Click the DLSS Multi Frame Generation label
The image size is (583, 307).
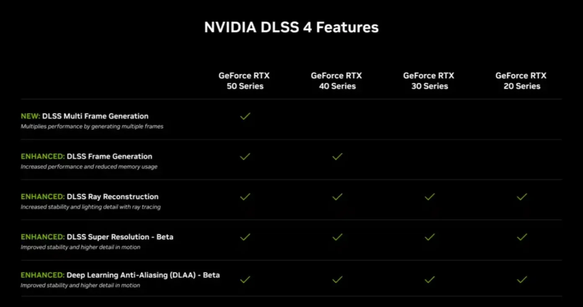pos(95,116)
